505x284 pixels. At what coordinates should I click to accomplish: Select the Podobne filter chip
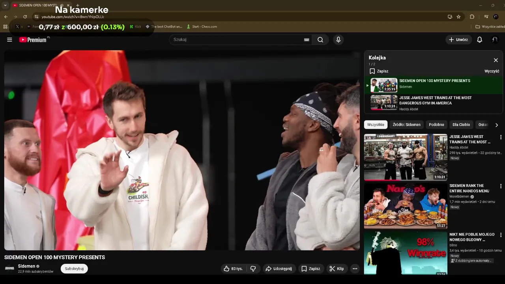click(x=436, y=125)
